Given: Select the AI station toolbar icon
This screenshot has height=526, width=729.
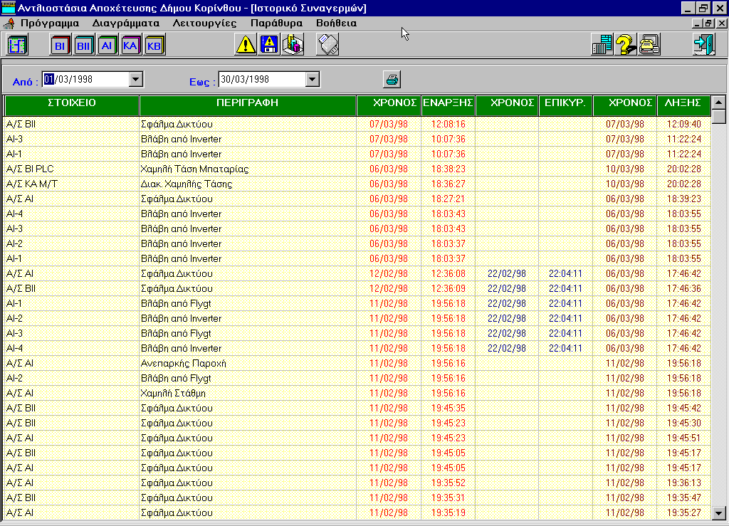Looking at the screenshot, I should tap(107, 46).
